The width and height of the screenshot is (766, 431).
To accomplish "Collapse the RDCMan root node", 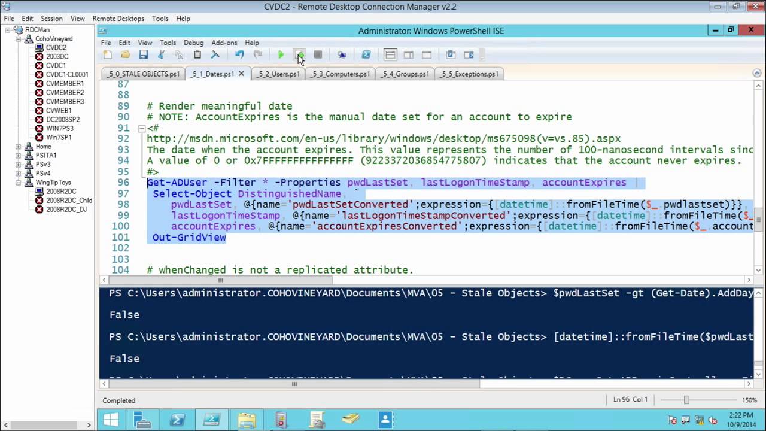I will 8,30.
